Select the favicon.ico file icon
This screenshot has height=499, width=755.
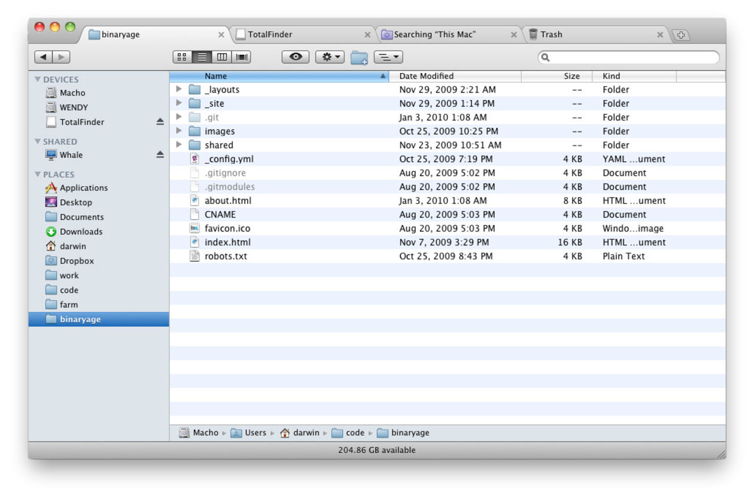click(x=195, y=229)
